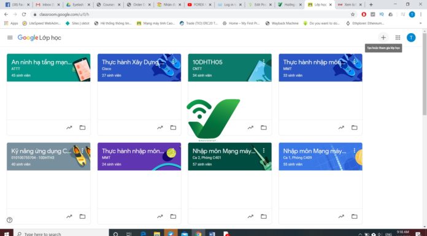Open Telegram from the taskbar
The width and height of the screenshot is (427, 236).
pos(171,234)
